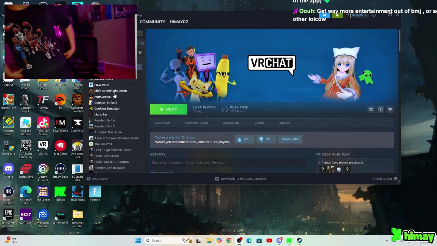Click the activity text input field
437x246 pixels.
[228, 163]
